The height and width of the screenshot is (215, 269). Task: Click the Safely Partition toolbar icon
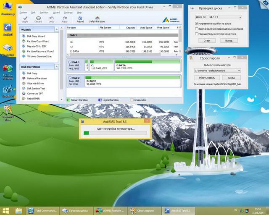(x=97, y=19)
